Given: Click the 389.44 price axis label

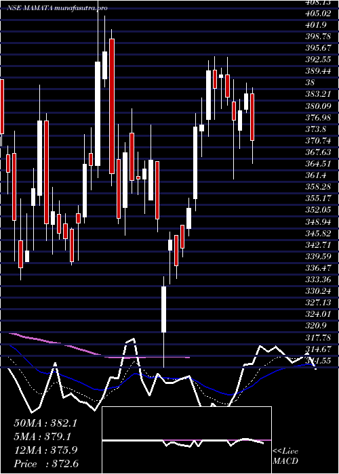Looking at the screenshot, I should (x=318, y=71).
